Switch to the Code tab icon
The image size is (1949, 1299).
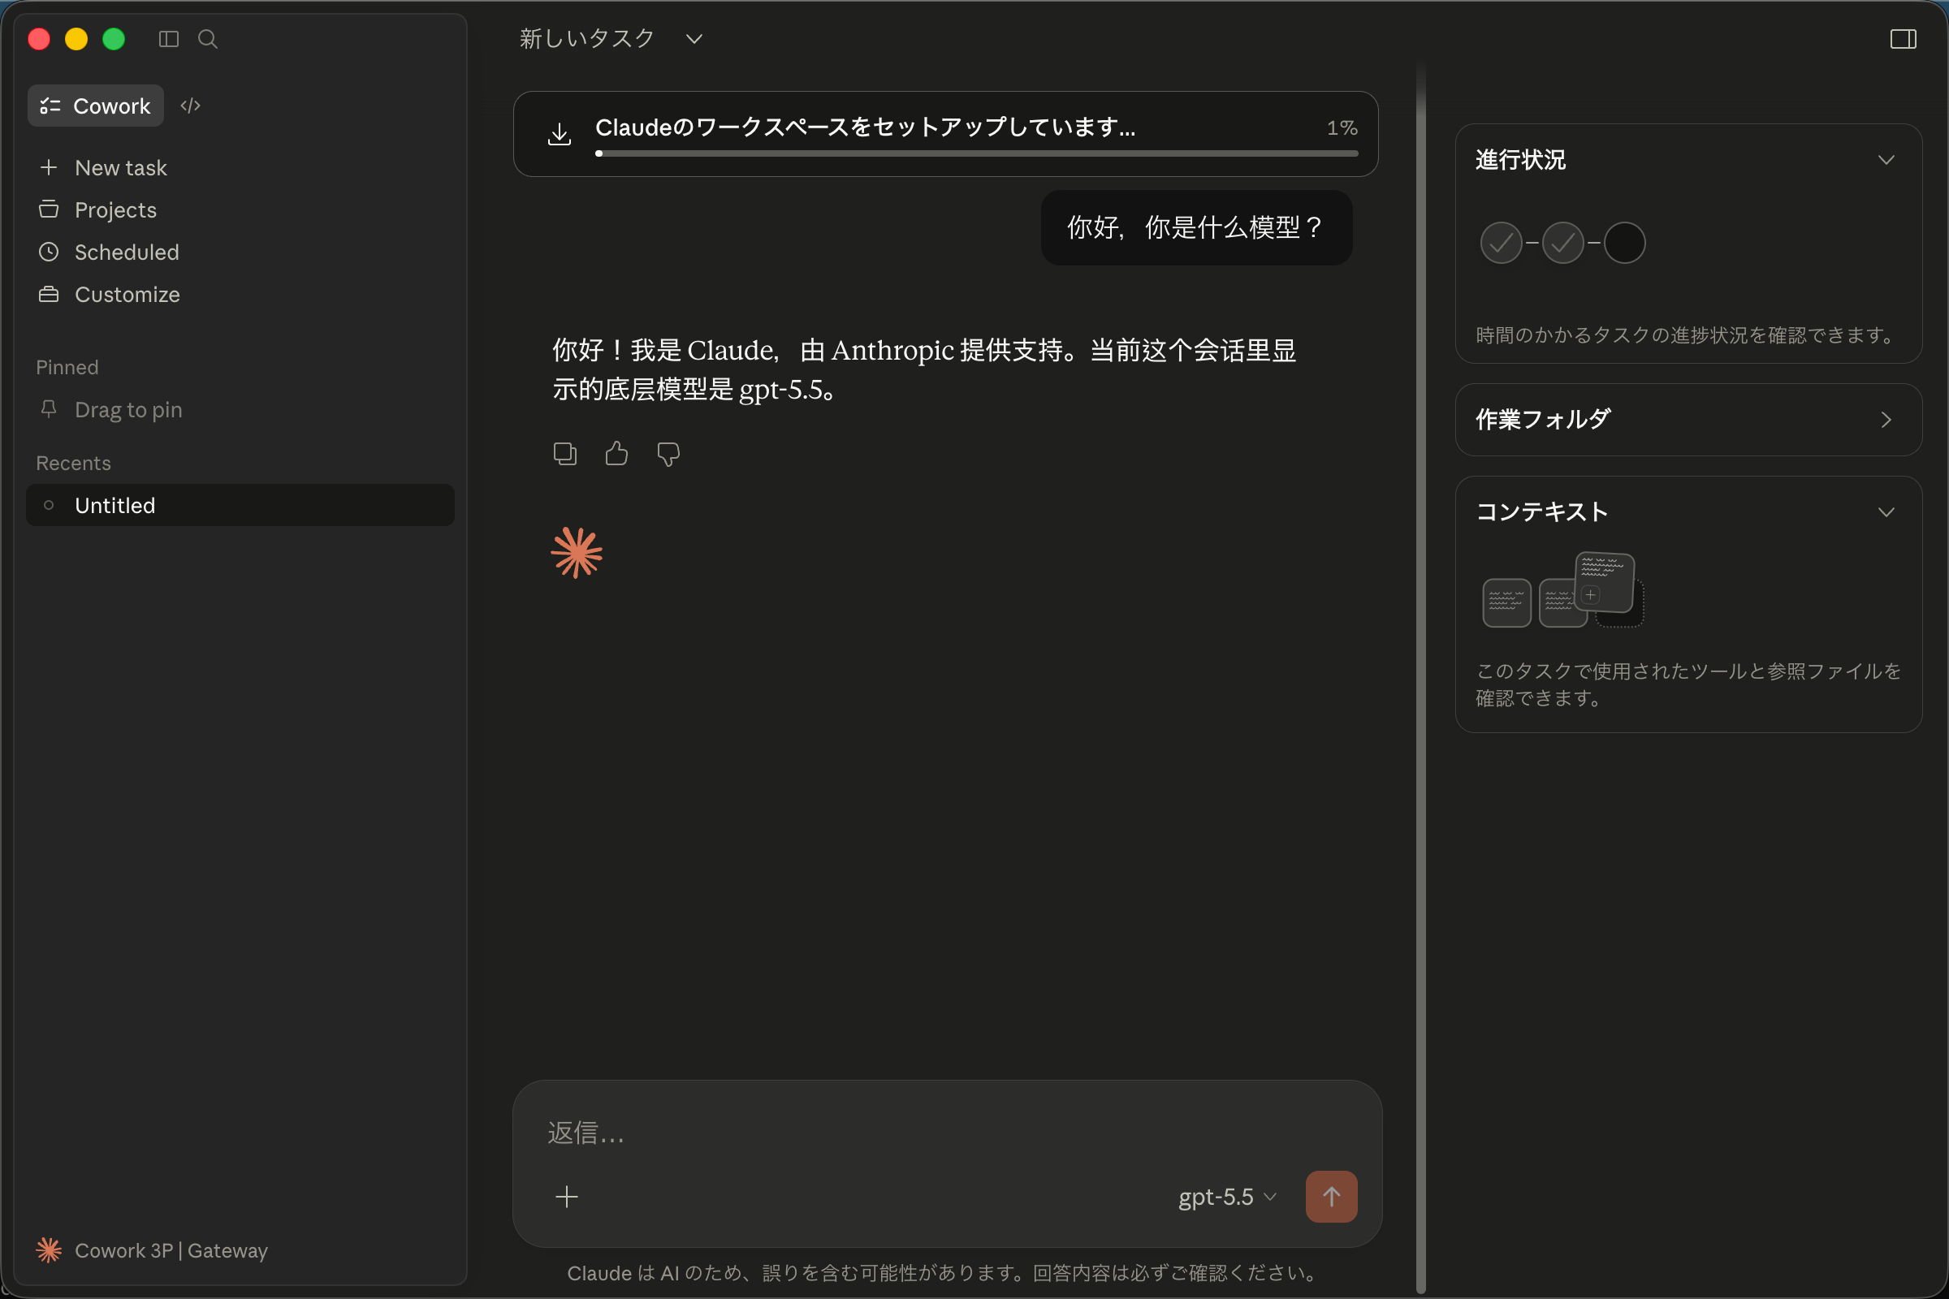click(191, 106)
